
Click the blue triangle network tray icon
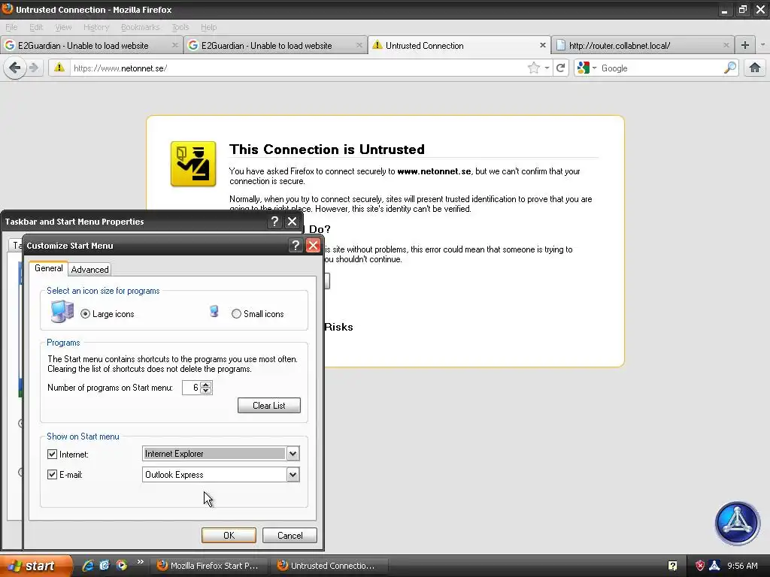click(714, 566)
